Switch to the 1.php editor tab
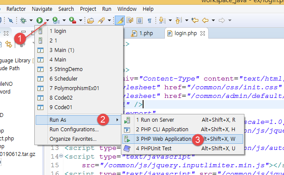 (x=143, y=33)
